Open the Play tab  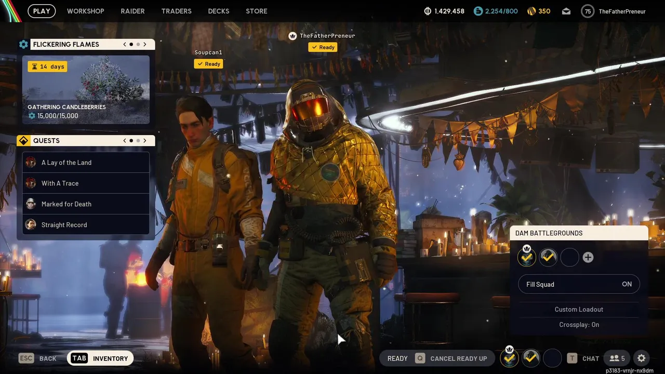(x=42, y=11)
